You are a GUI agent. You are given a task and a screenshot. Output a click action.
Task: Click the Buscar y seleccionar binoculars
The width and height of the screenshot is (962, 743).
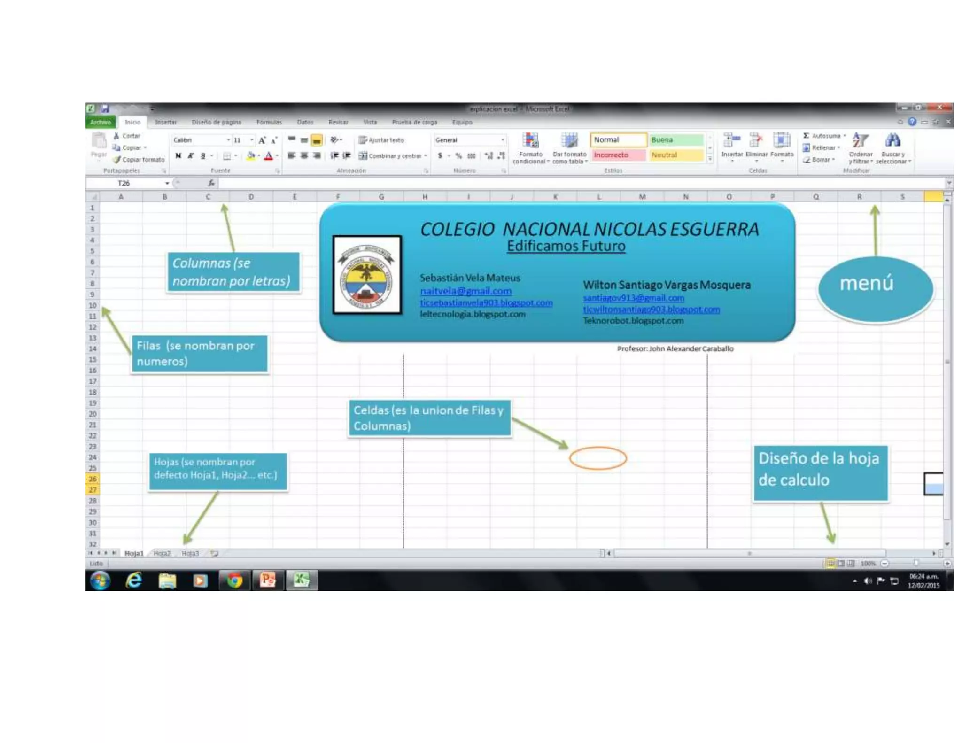[x=892, y=141]
